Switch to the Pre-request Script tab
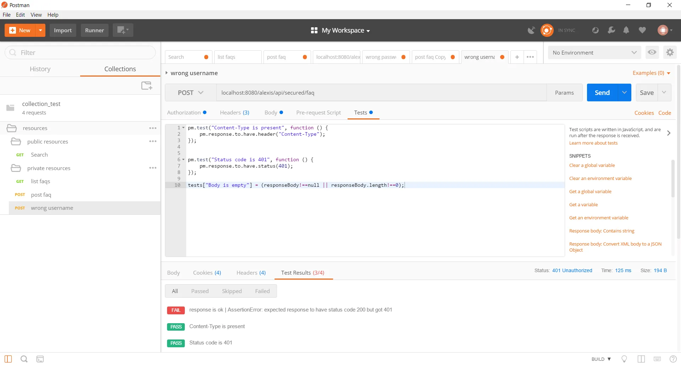Screen dimensions: 681x365 click(x=318, y=113)
